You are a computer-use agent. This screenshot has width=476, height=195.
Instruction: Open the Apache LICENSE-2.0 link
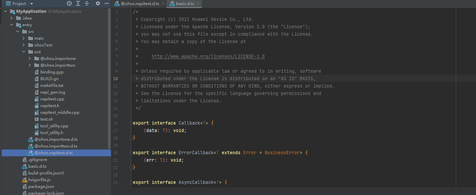[x=208, y=57]
